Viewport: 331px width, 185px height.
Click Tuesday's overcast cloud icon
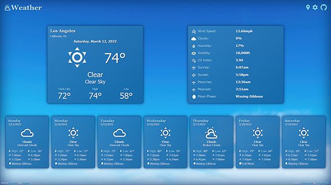coord(119,133)
